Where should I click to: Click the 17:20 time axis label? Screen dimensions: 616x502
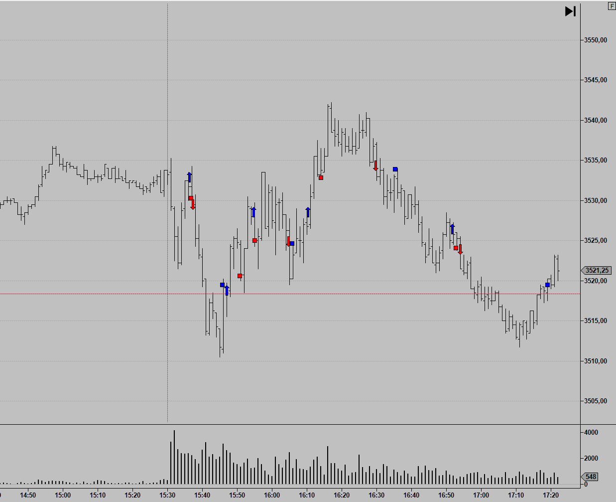point(551,495)
